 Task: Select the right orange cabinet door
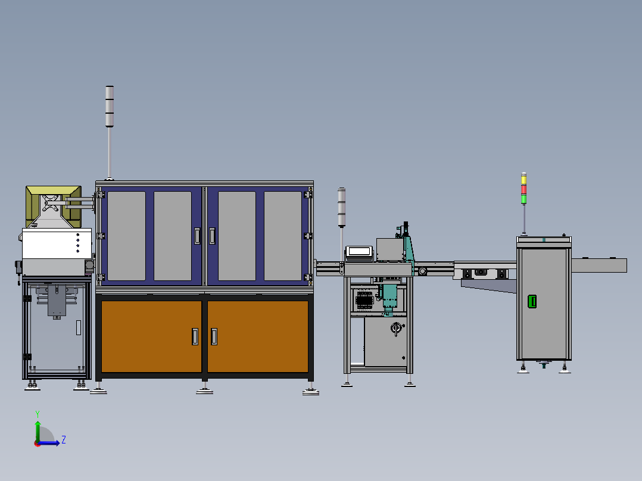[257, 336]
